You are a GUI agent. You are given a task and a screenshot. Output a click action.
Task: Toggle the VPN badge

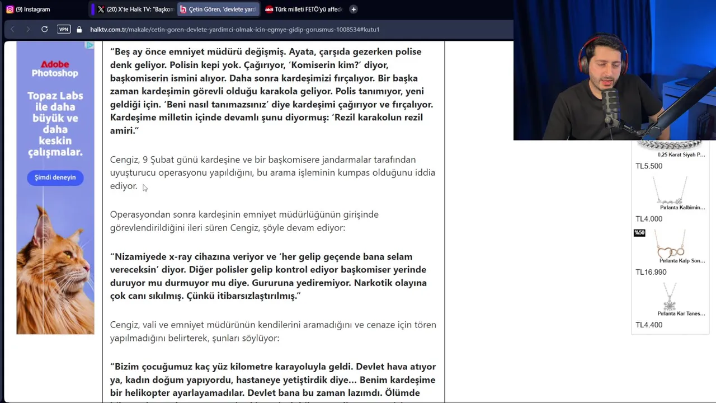[64, 29]
